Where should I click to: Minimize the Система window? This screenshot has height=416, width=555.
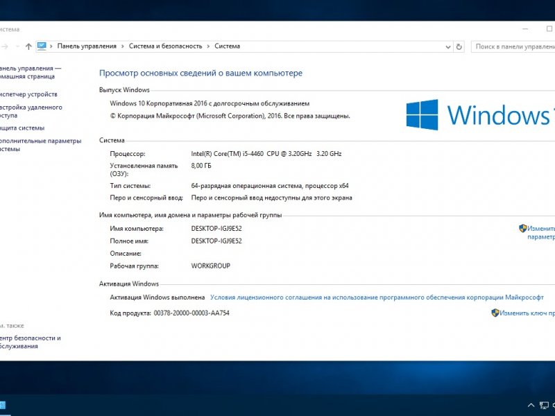[525, 29]
